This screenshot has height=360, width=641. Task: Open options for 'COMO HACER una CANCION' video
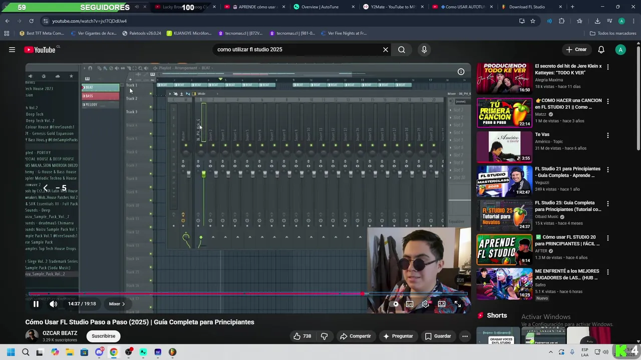pyautogui.click(x=608, y=101)
